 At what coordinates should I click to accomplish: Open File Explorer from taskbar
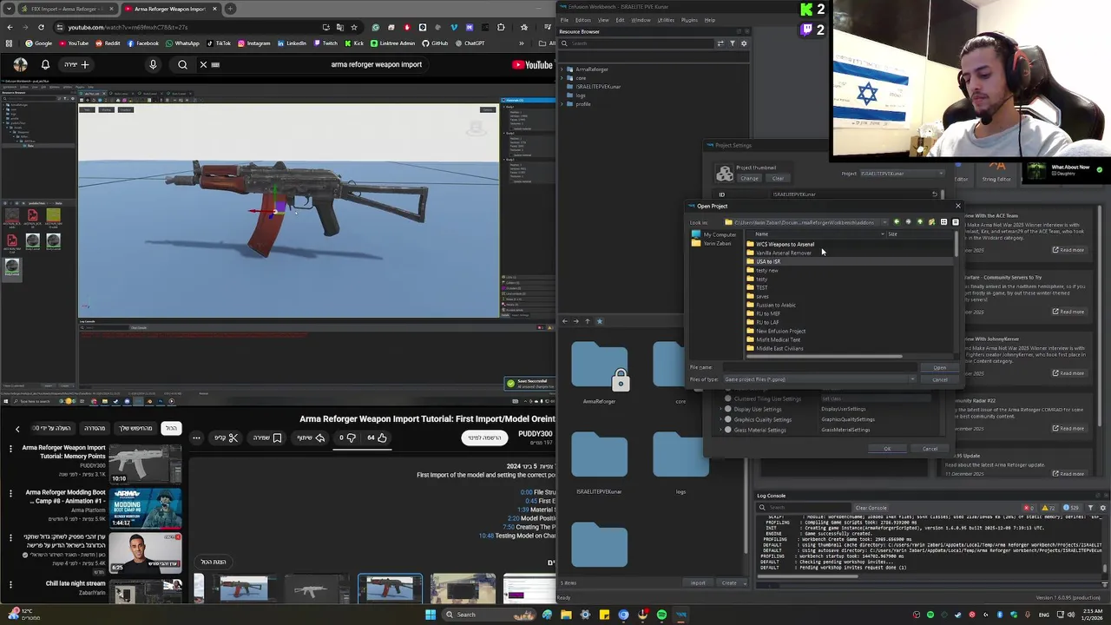point(566,615)
